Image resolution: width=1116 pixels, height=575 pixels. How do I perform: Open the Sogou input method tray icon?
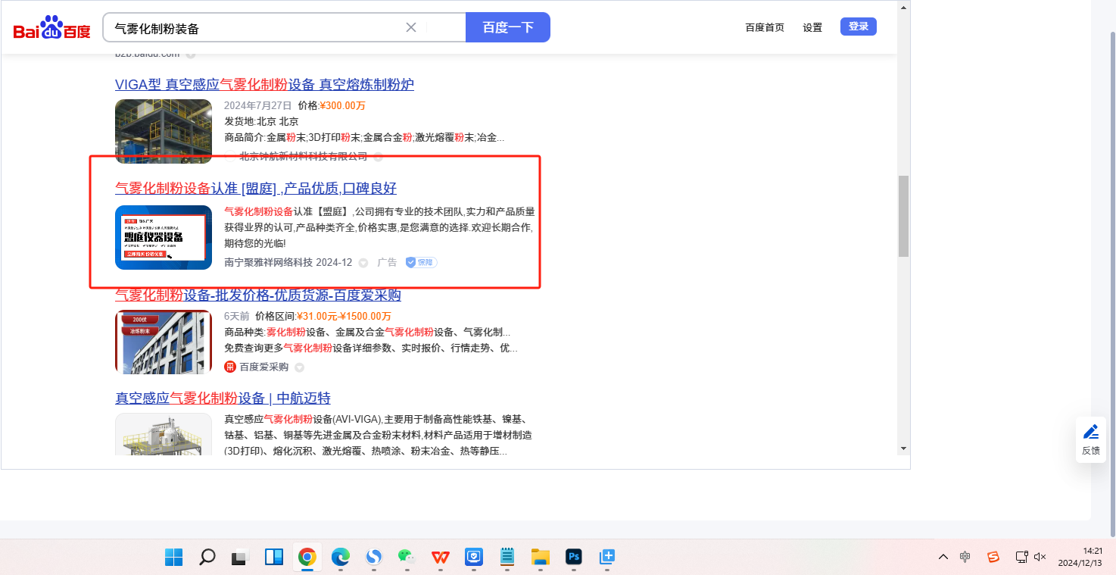tap(993, 557)
